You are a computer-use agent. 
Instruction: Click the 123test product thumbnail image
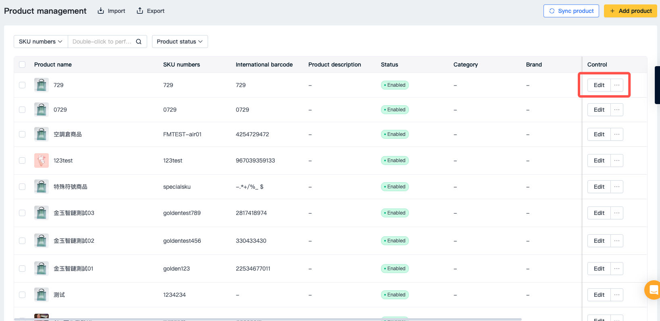(42, 160)
